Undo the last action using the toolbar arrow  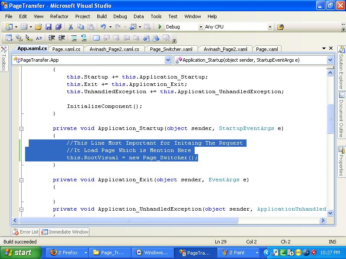pos(103,27)
